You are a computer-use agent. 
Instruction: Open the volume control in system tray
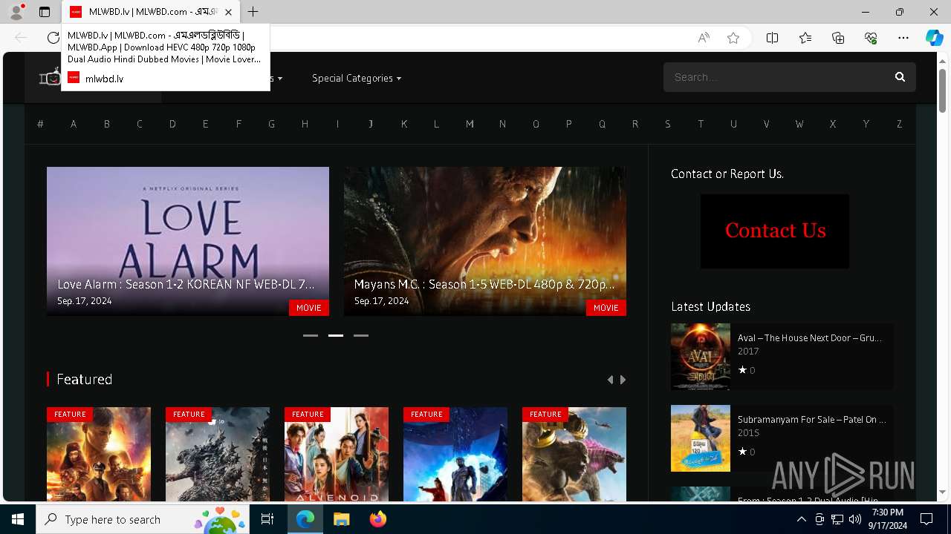click(854, 519)
